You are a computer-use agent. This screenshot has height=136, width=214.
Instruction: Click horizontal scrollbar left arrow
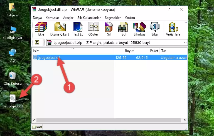point(34,120)
